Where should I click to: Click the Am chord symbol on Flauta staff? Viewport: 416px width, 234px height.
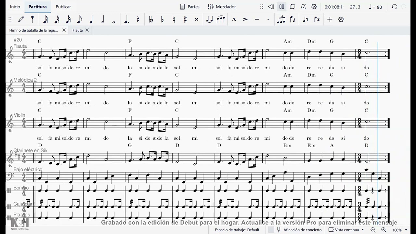click(x=288, y=41)
